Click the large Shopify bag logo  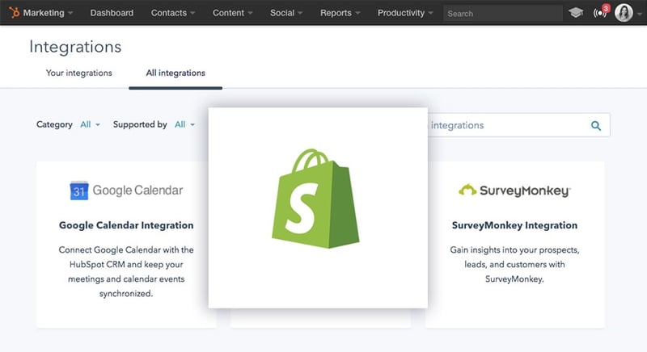(315, 199)
